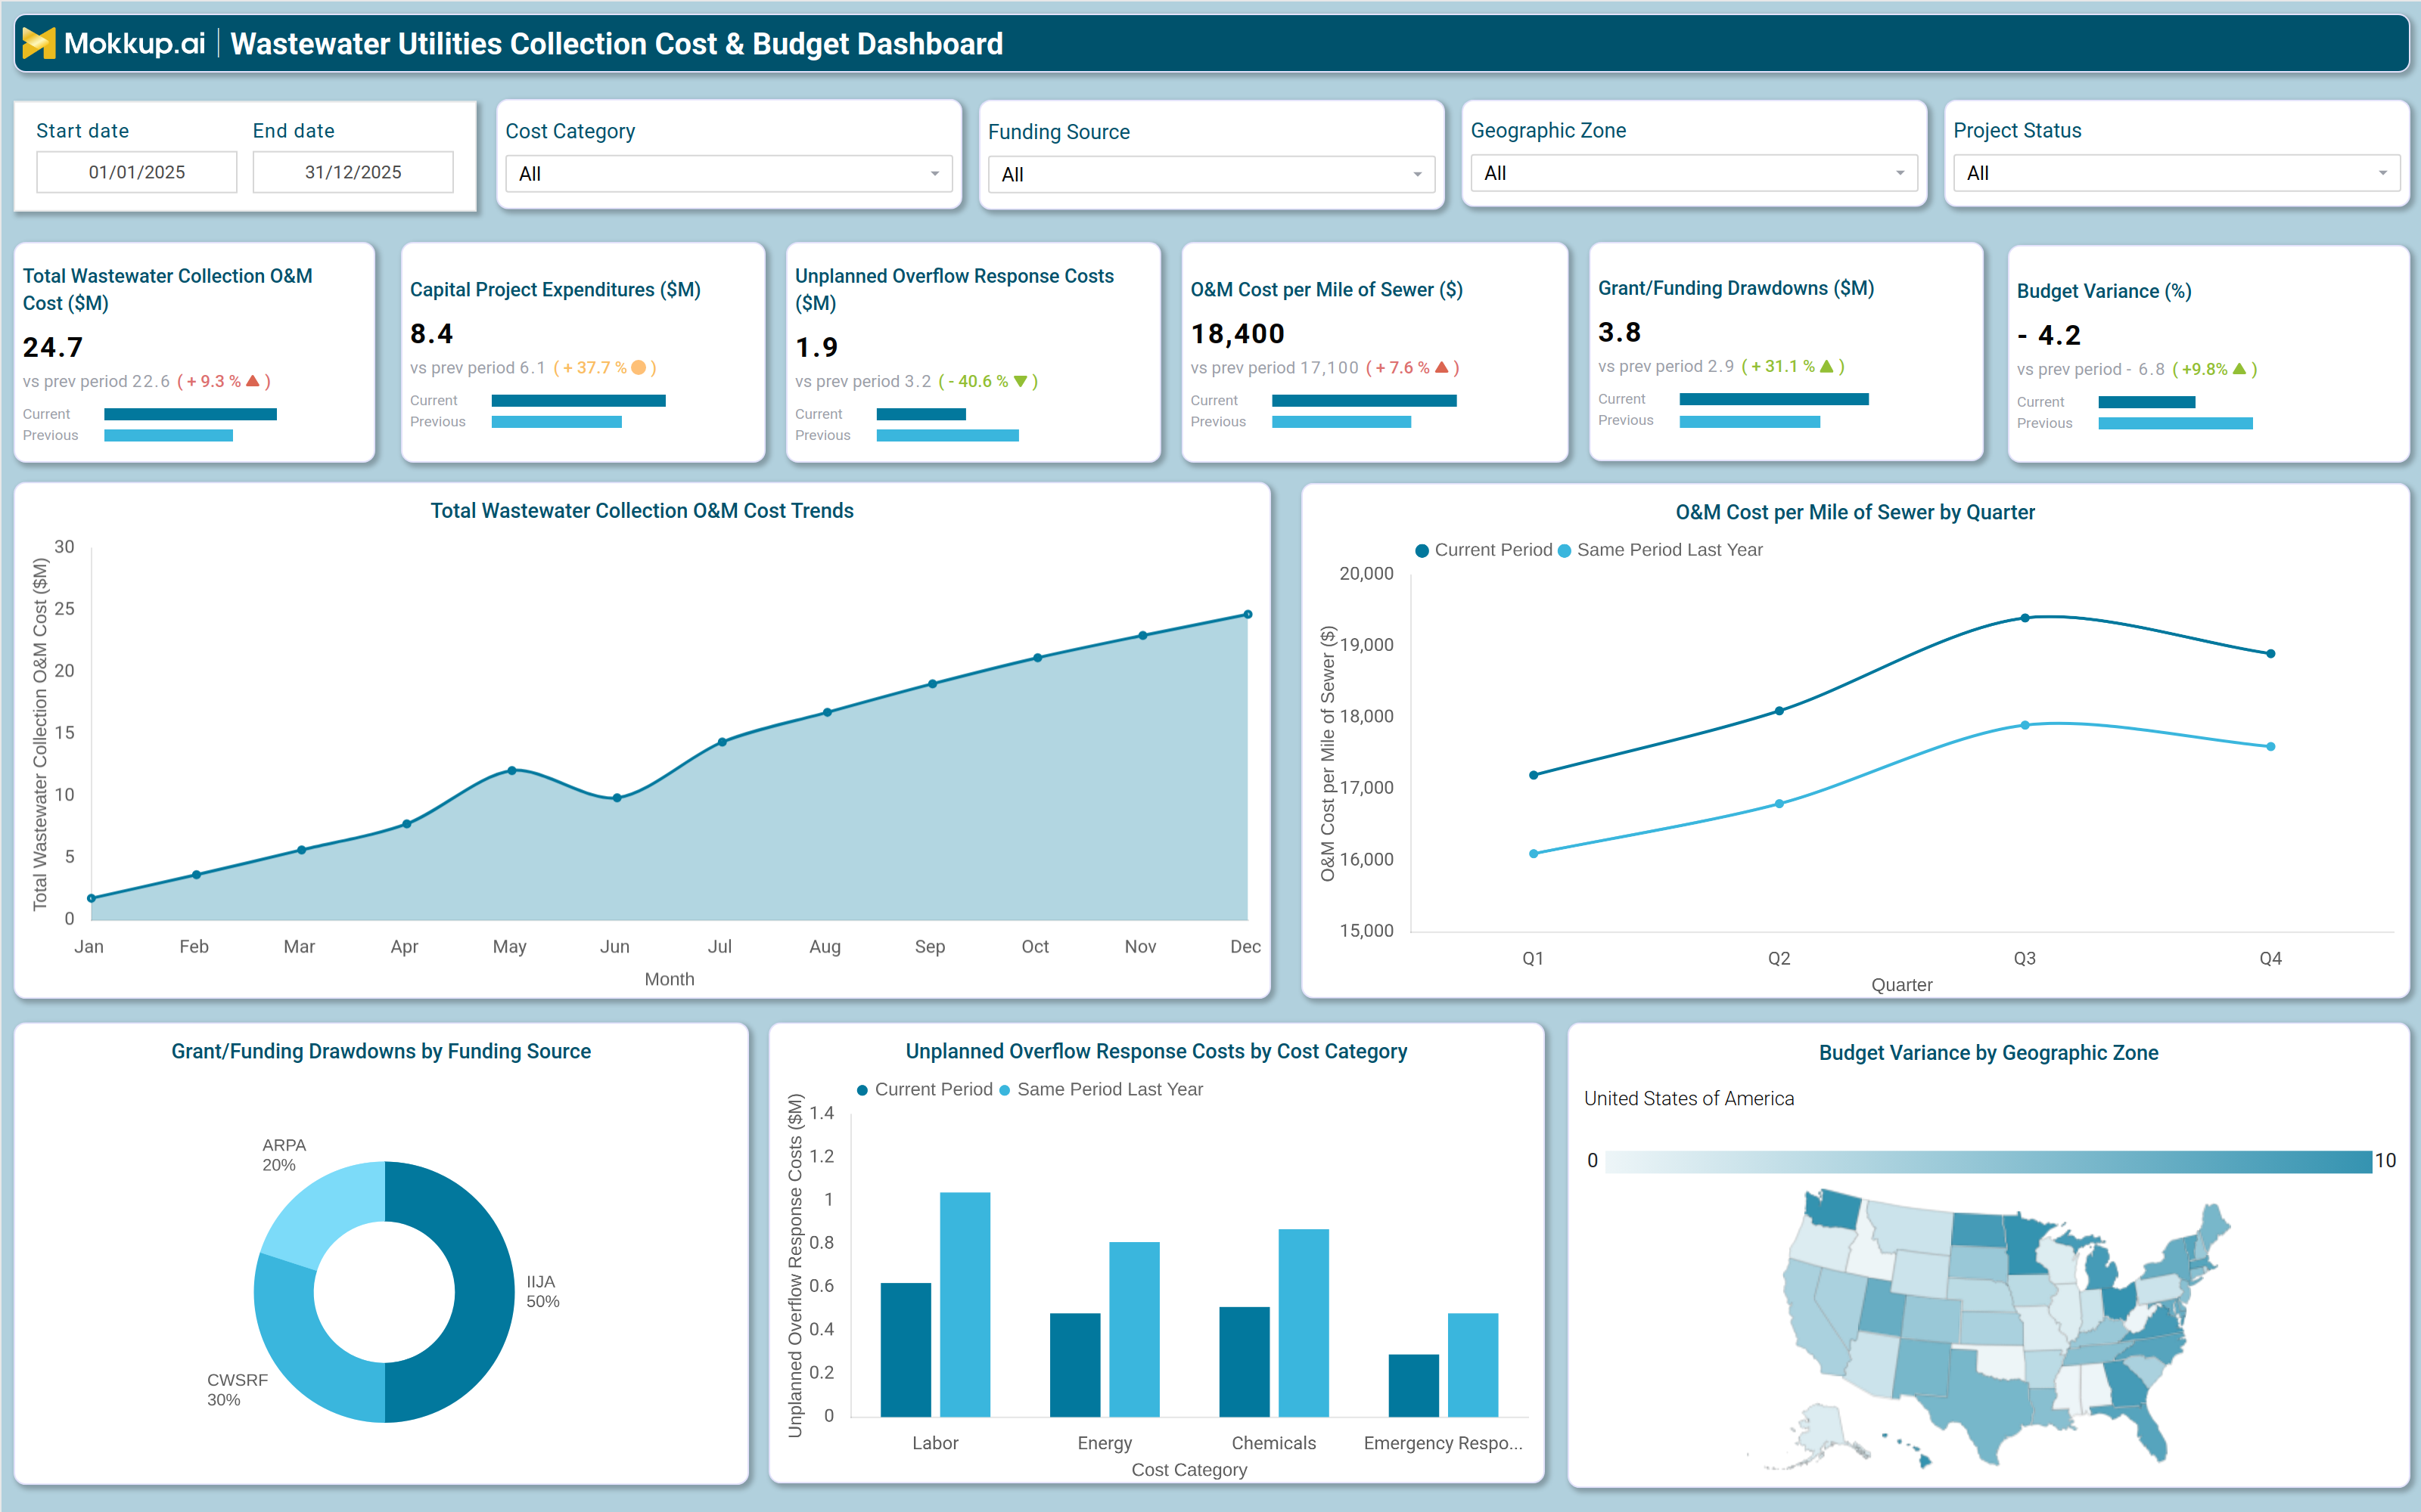Click the value 18,400 on Cost per Mile card
The image size is (2421, 1512).
click(x=1238, y=333)
